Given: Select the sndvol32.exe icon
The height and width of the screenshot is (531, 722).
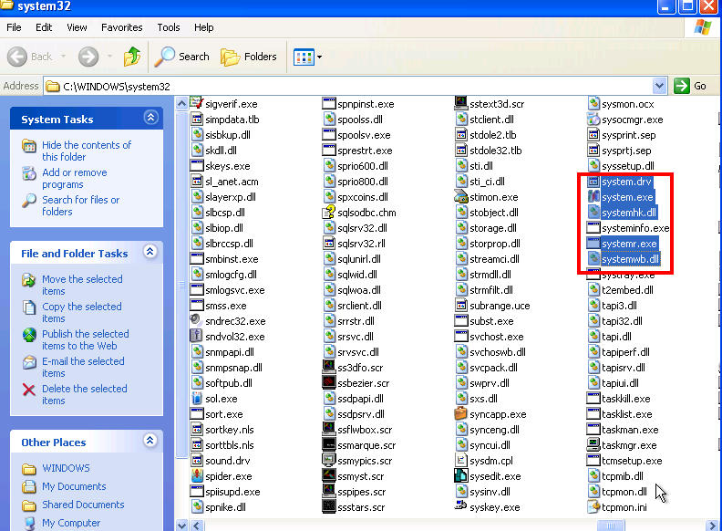Looking at the screenshot, I should pyautogui.click(x=197, y=336).
